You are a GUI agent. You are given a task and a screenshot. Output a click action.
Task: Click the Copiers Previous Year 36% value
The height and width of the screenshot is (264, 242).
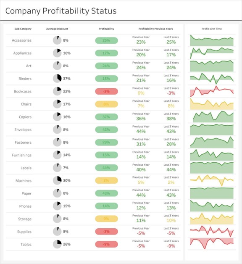[x=141, y=119]
